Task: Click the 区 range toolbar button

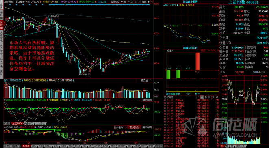Action: click(x=136, y=2)
